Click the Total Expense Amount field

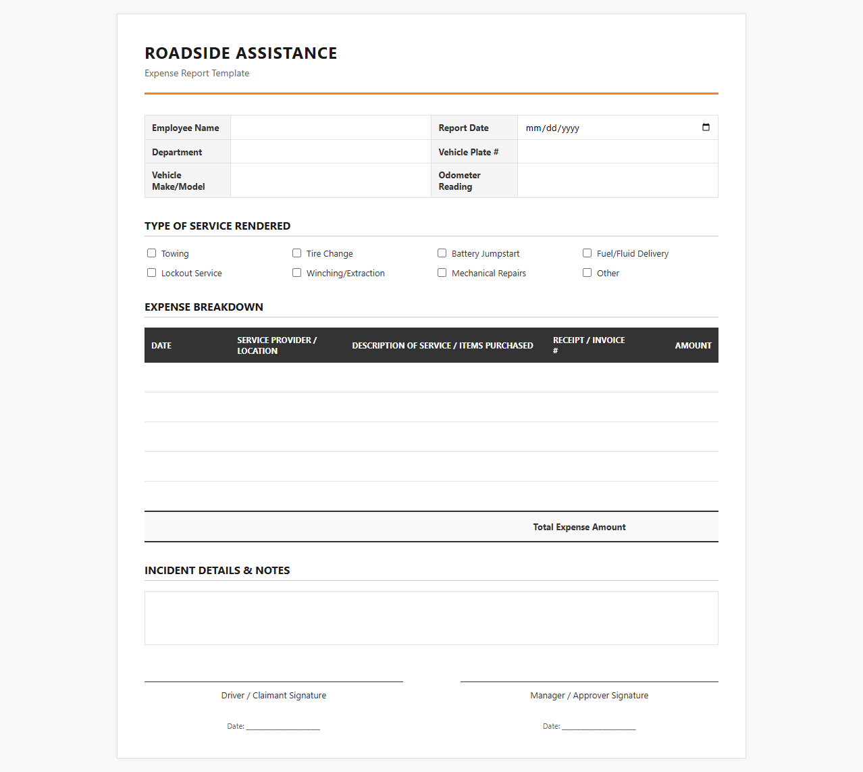point(675,527)
